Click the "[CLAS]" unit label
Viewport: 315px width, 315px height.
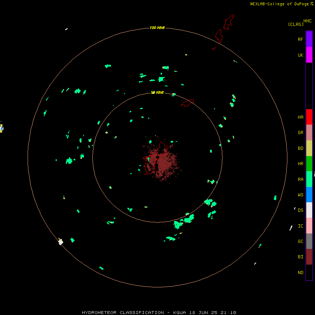point(296,24)
